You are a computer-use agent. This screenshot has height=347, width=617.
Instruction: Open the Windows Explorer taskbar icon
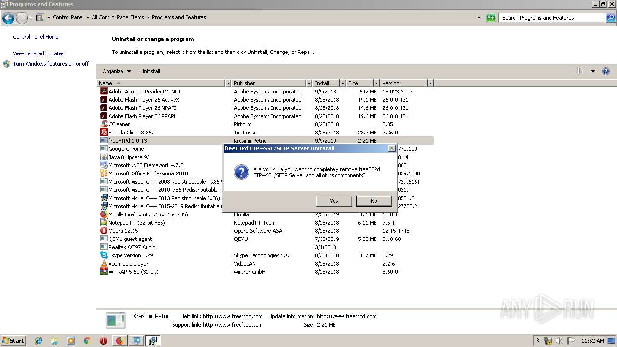[x=54, y=341]
